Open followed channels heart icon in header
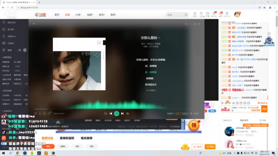 (201, 14)
